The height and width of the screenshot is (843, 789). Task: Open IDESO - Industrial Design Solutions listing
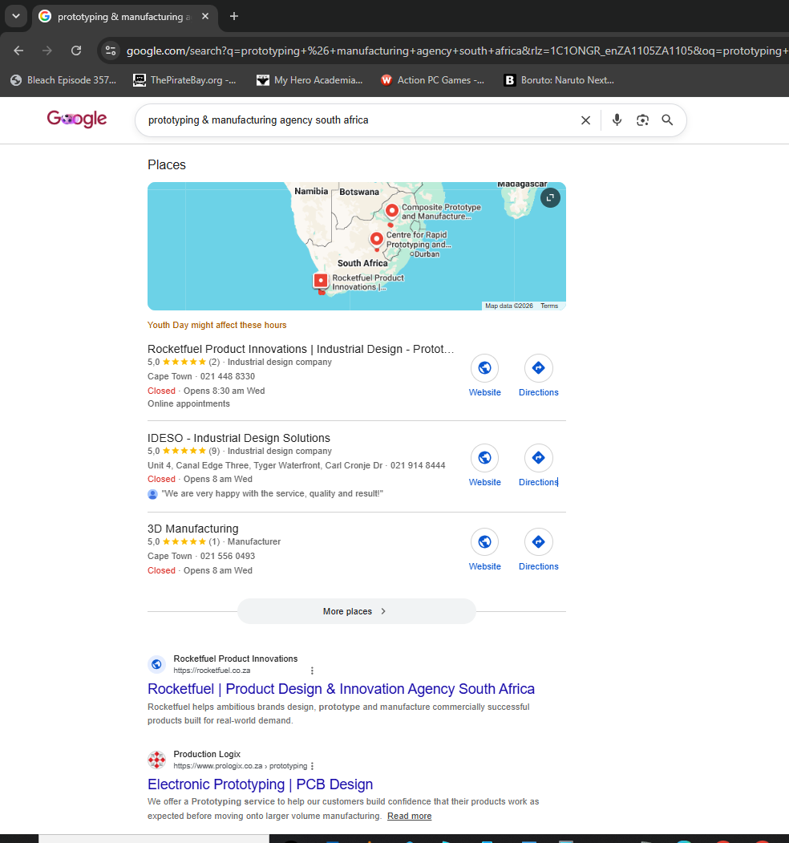coord(239,438)
